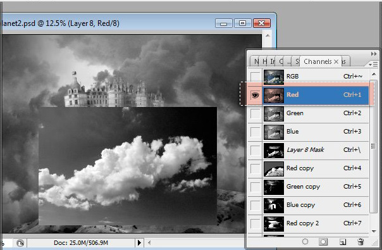Screen dimensions: 382x250
Task: Show the Layer 8 Mask channel
Action: coord(255,150)
